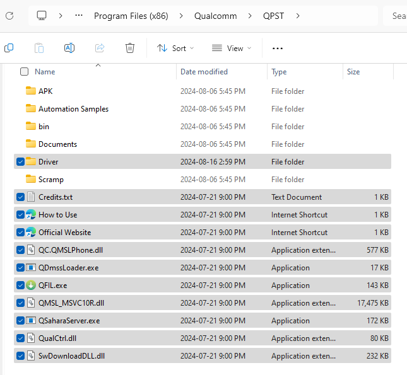407x375 pixels.
Task: Click the Credits.txt text file icon
Action: click(x=31, y=197)
